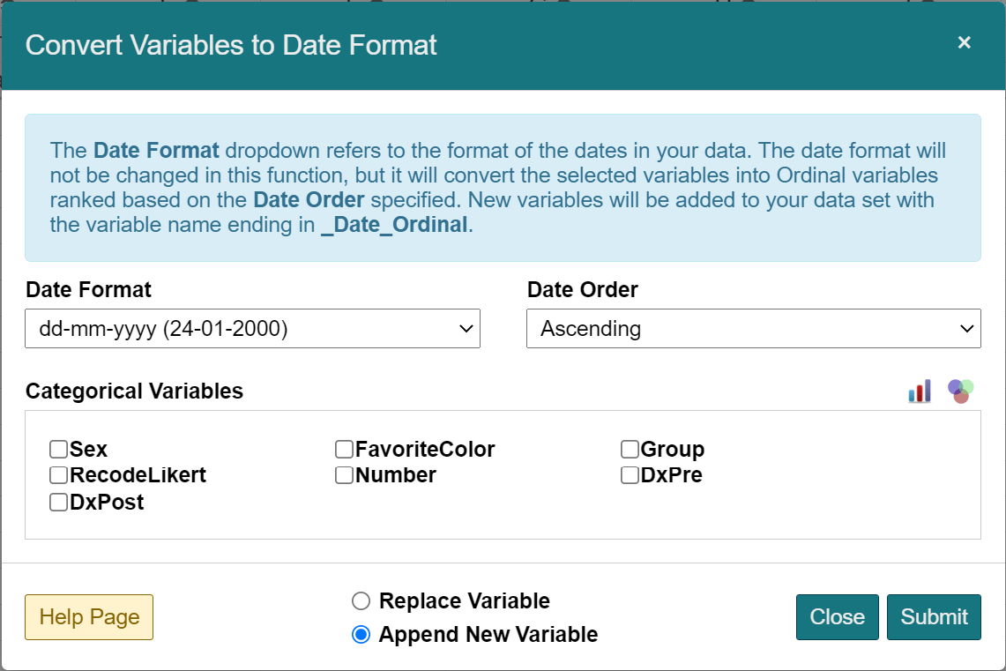Check the Group variable checkbox
Viewport: 1006px width, 671px height.
pyautogui.click(x=630, y=450)
